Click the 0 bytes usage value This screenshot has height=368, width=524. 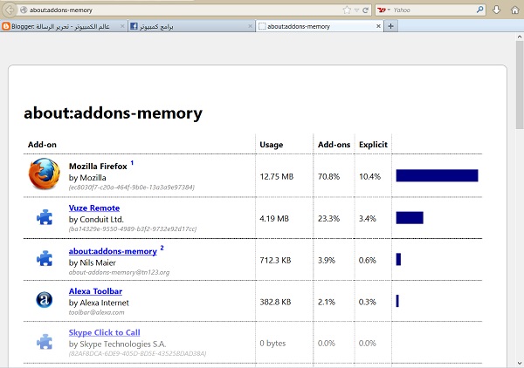272,344
